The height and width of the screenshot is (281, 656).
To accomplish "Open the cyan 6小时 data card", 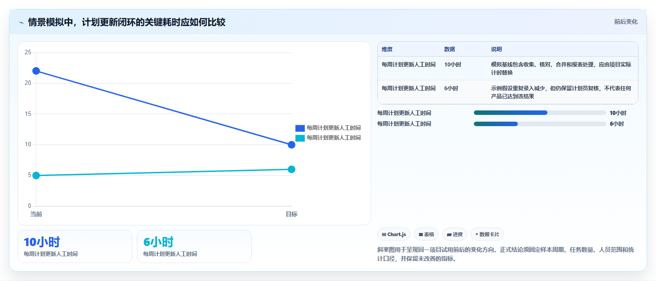I will click(x=194, y=246).
